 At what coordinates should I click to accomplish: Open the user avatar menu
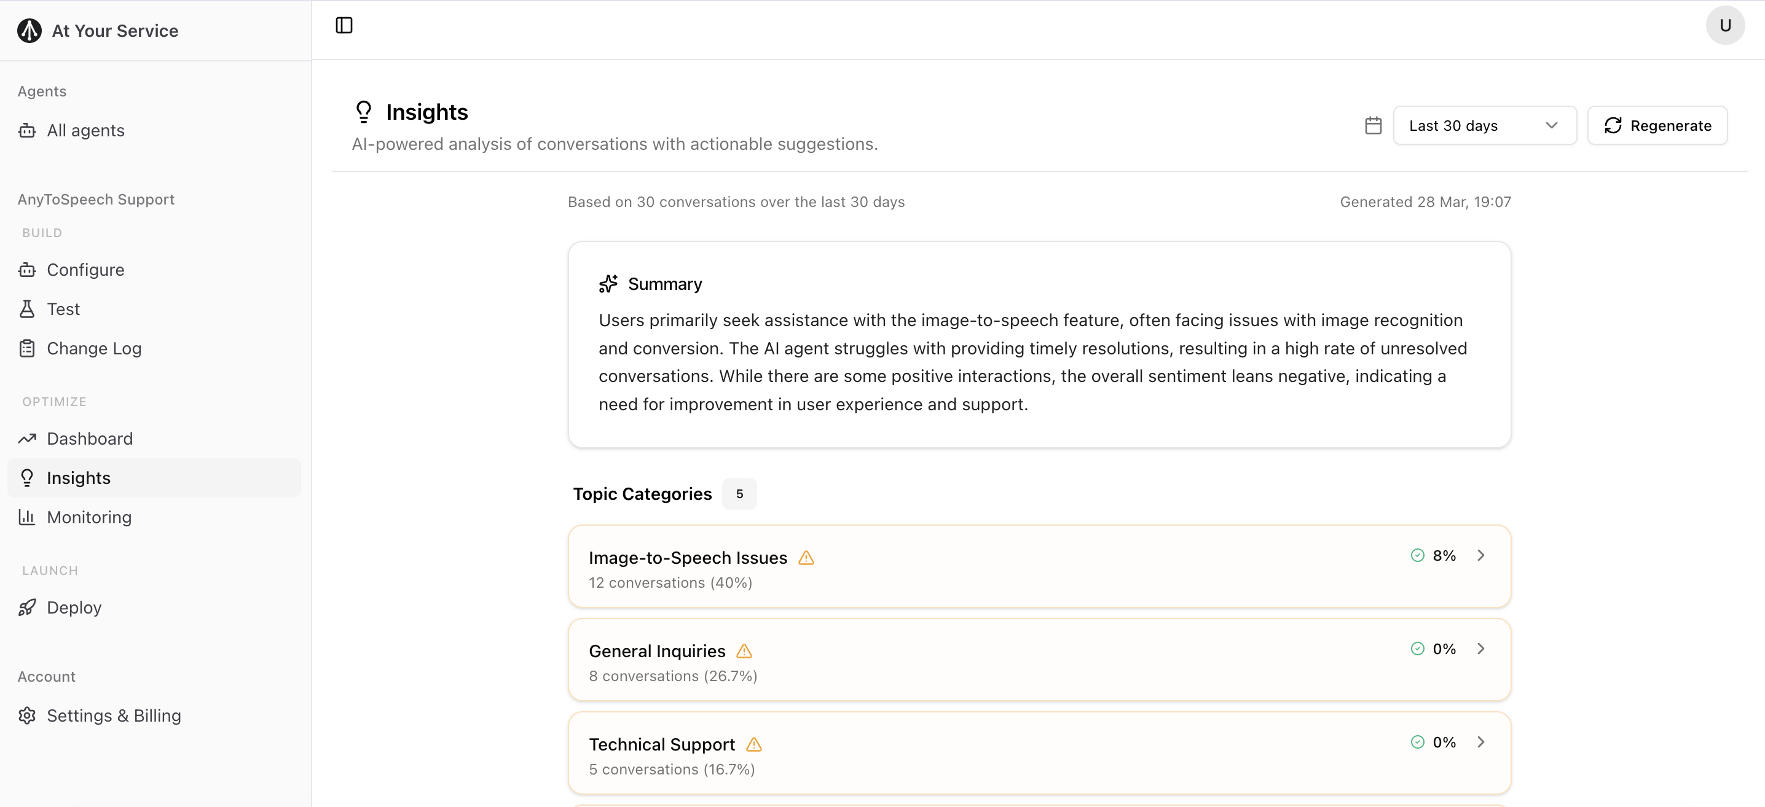pyautogui.click(x=1724, y=25)
